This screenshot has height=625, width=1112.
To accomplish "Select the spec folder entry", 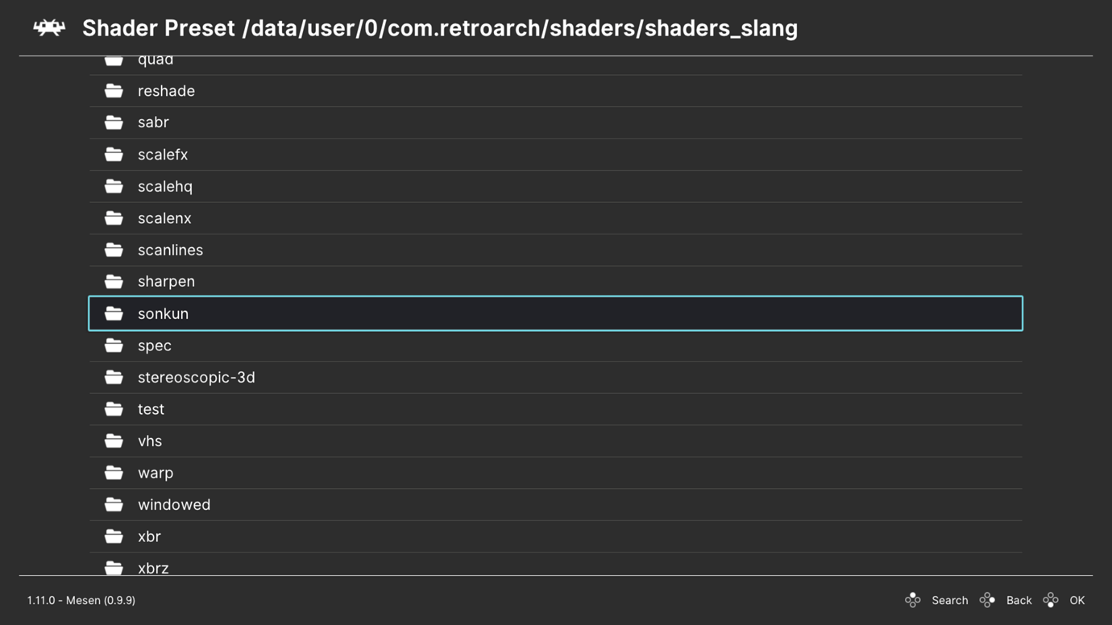I will tap(155, 346).
